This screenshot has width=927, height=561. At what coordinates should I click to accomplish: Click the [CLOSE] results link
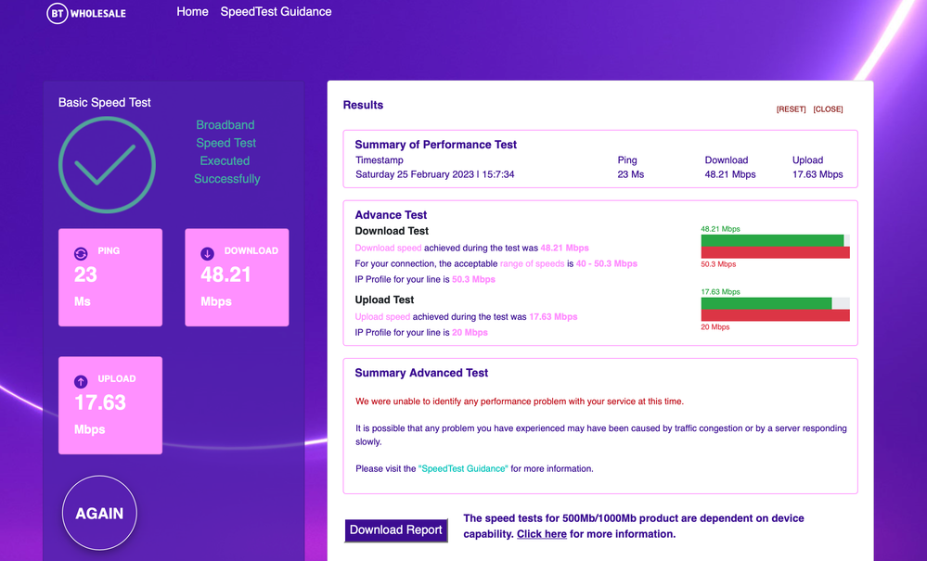pyautogui.click(x=828, y=109)
